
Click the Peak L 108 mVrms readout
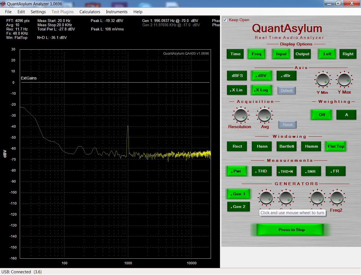click(x=107, y=29)
